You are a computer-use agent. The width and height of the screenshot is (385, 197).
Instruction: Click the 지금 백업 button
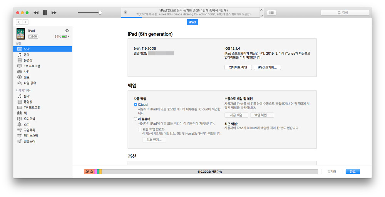[236, 115]
